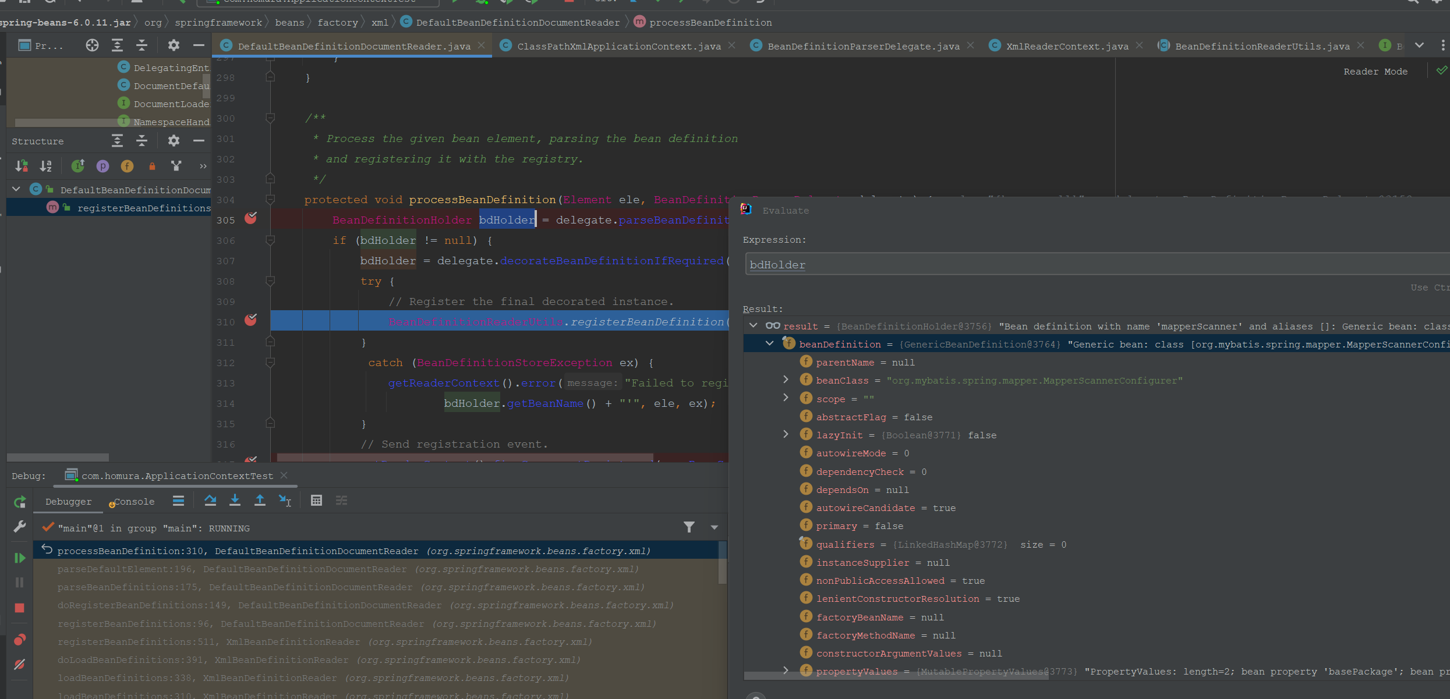Resume the program with the green play icon
This screenshot has width=1450, height=699.
click(19, 558)
